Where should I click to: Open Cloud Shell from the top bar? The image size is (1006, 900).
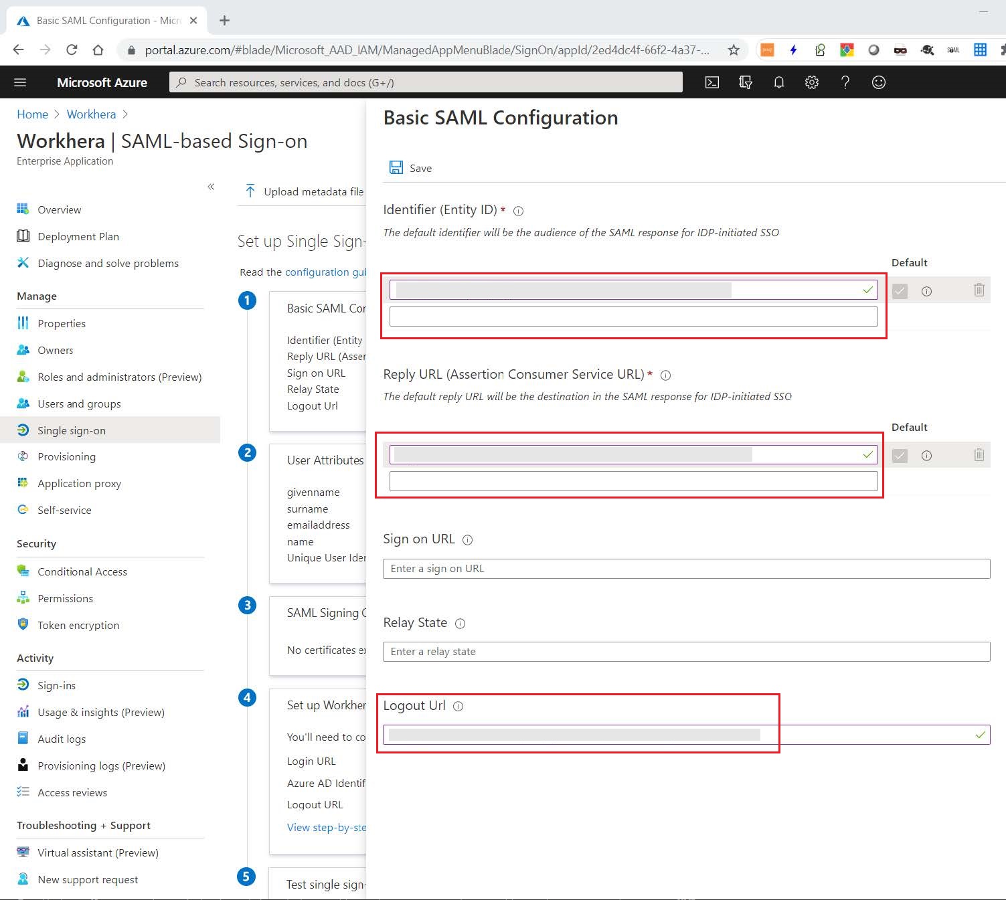click(712, 82)
